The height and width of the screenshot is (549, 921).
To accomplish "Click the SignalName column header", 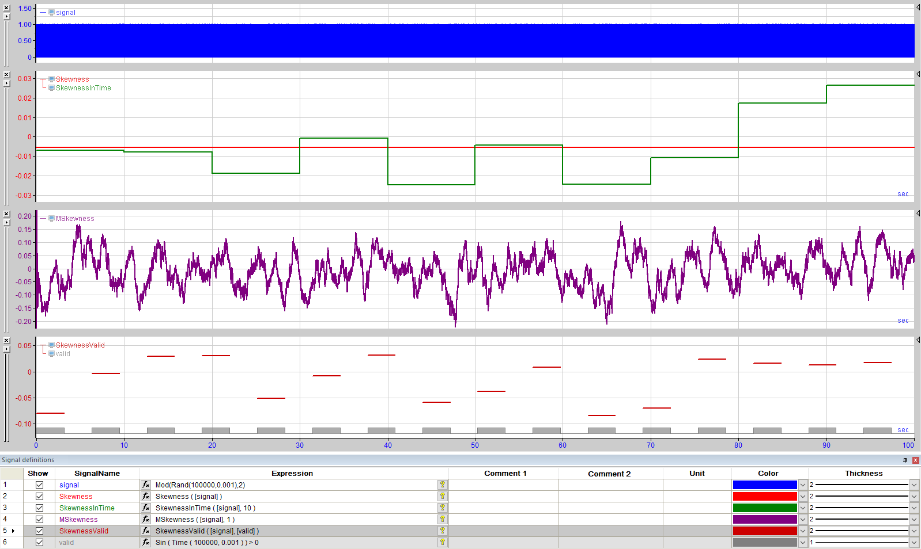I will coord(97,474).
